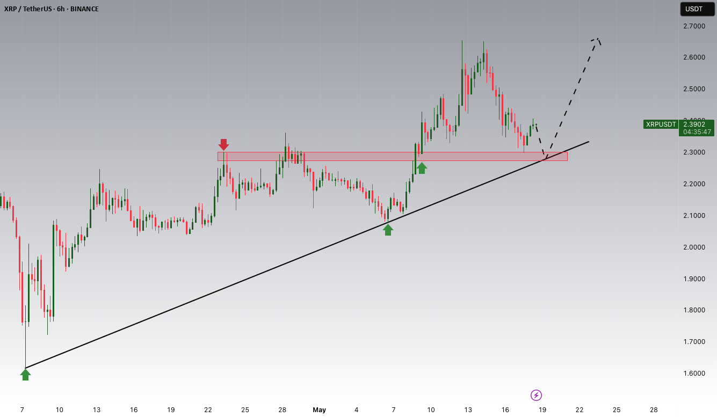Click the green arrow below resistance breakout

click(422, 168)
